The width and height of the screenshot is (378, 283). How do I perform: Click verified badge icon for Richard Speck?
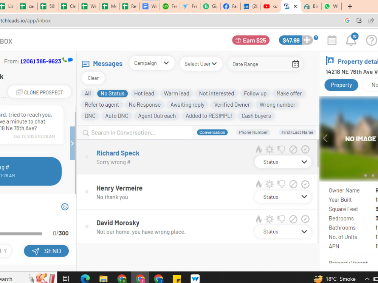tap(305, 150)
